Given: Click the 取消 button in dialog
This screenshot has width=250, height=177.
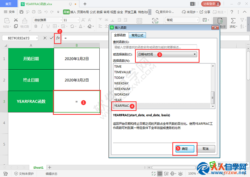Looking at the screenshot, I should click(206, 149).
